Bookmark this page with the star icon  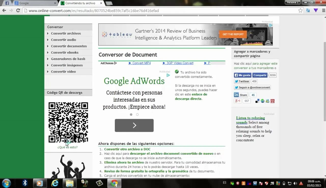[301, 10]
